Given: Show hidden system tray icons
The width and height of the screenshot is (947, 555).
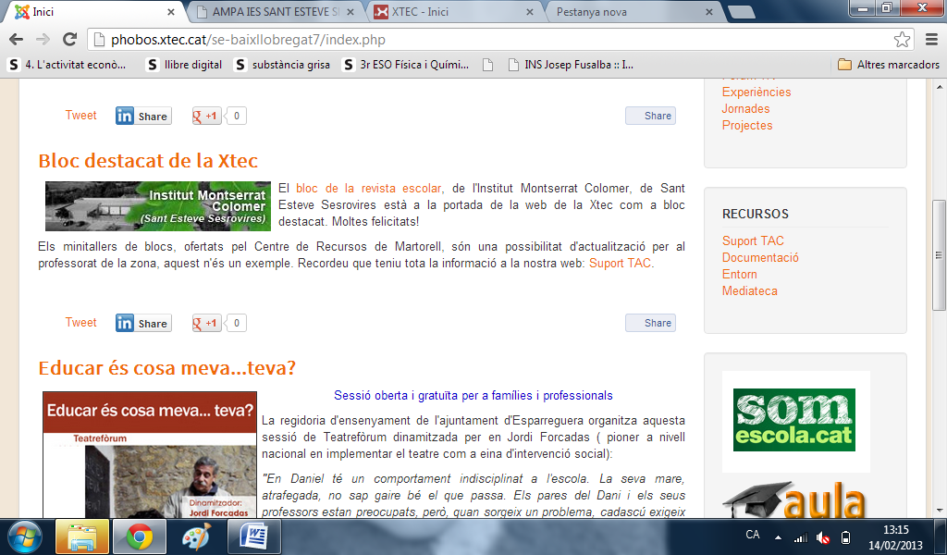Looking at the screenshot, I should (x=779, y=536).
